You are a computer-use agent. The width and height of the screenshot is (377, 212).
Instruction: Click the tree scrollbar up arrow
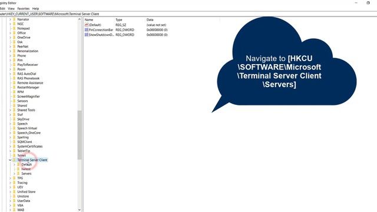[x=80, y=19]
